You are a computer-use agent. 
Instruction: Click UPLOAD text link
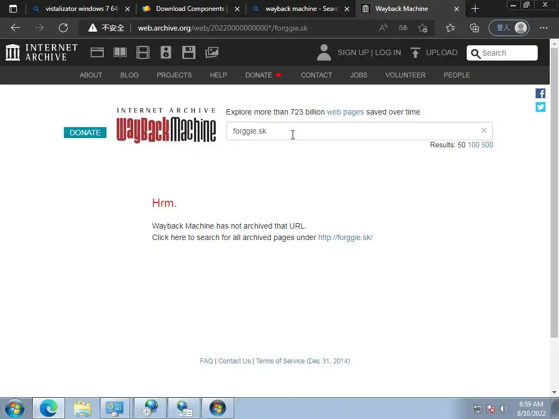pos(442,53)
